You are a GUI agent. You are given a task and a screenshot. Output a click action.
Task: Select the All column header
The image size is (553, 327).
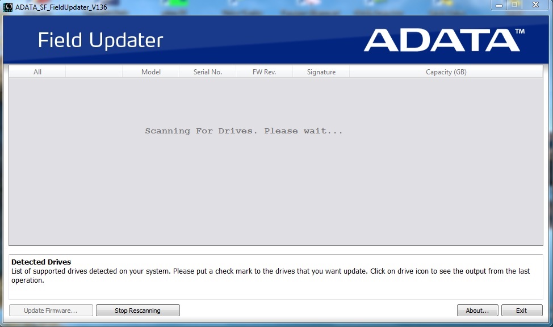tap(37, 72)
